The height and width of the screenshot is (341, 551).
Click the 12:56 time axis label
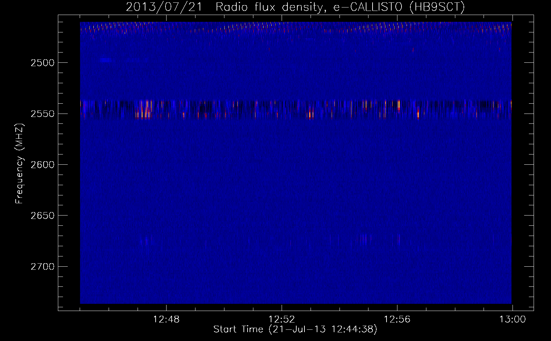tap(397, 320)
